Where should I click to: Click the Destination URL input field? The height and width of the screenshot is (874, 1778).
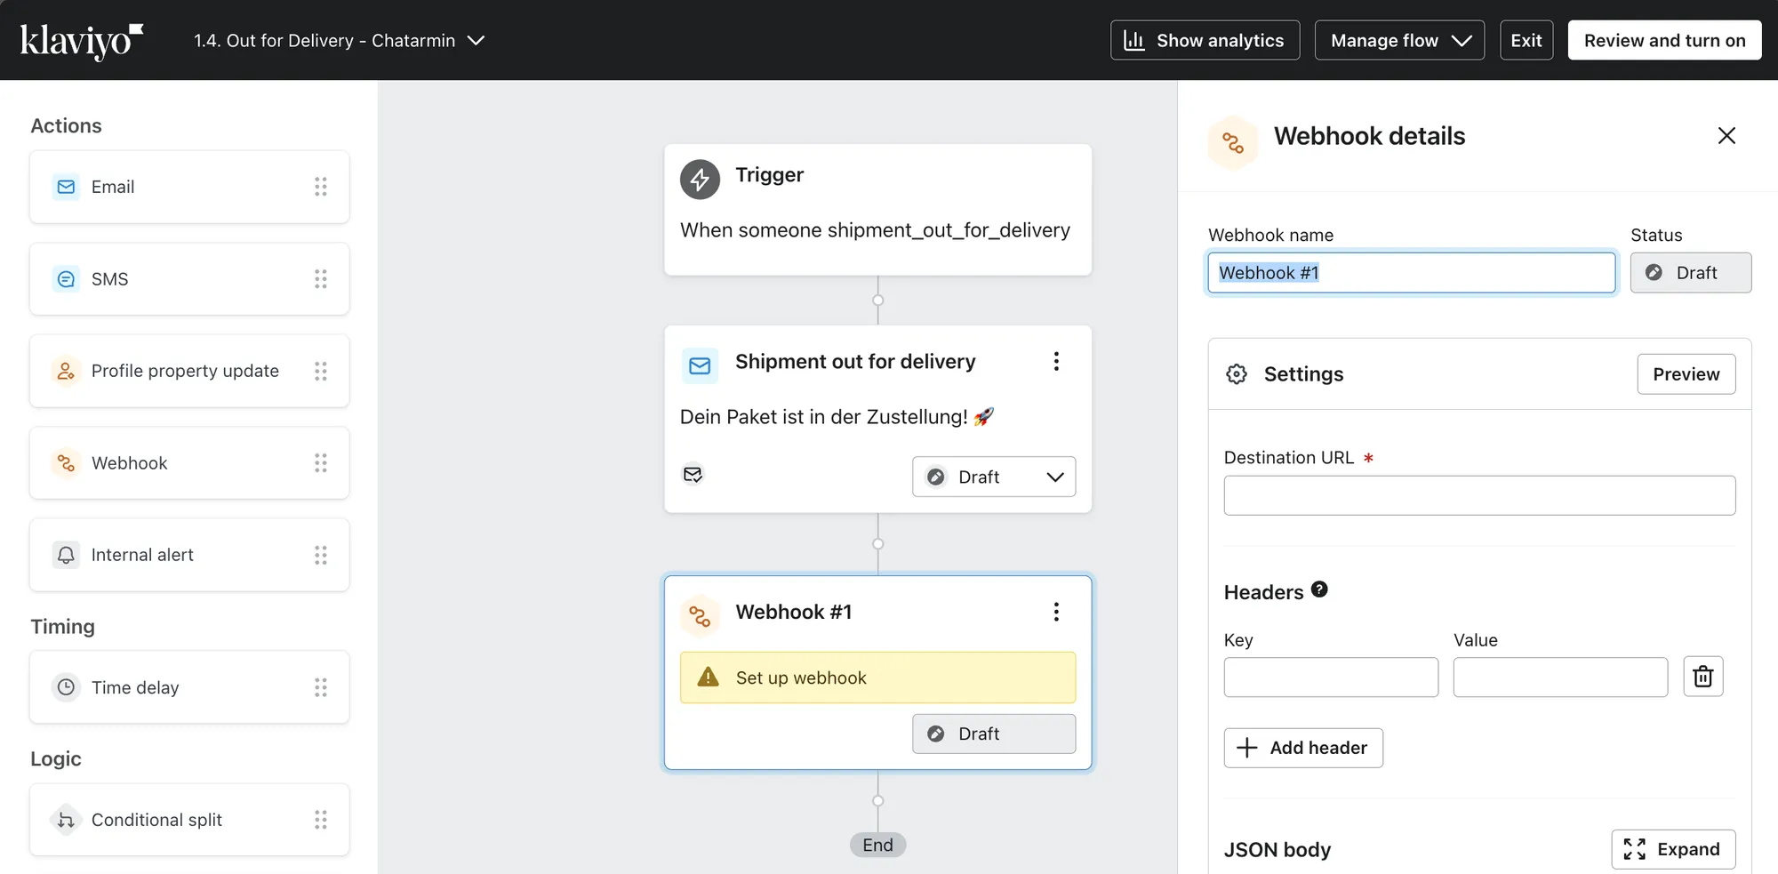1479,495
